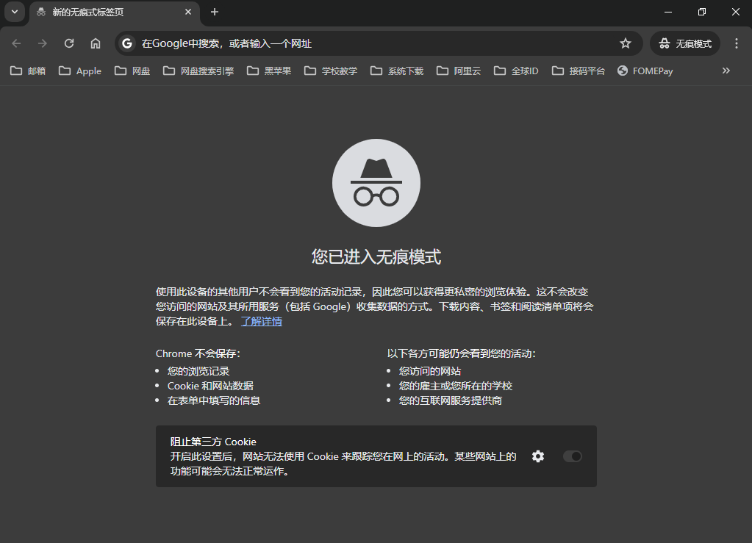The image size is (752, 543).
Task: Close the 新的无痕式标签页 tab
Action: point(188,12)
